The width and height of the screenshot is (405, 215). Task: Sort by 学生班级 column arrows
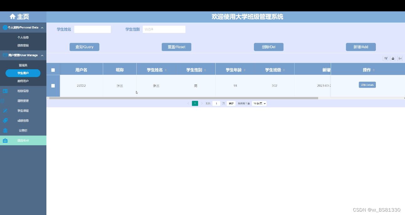(x=284, y=70)
